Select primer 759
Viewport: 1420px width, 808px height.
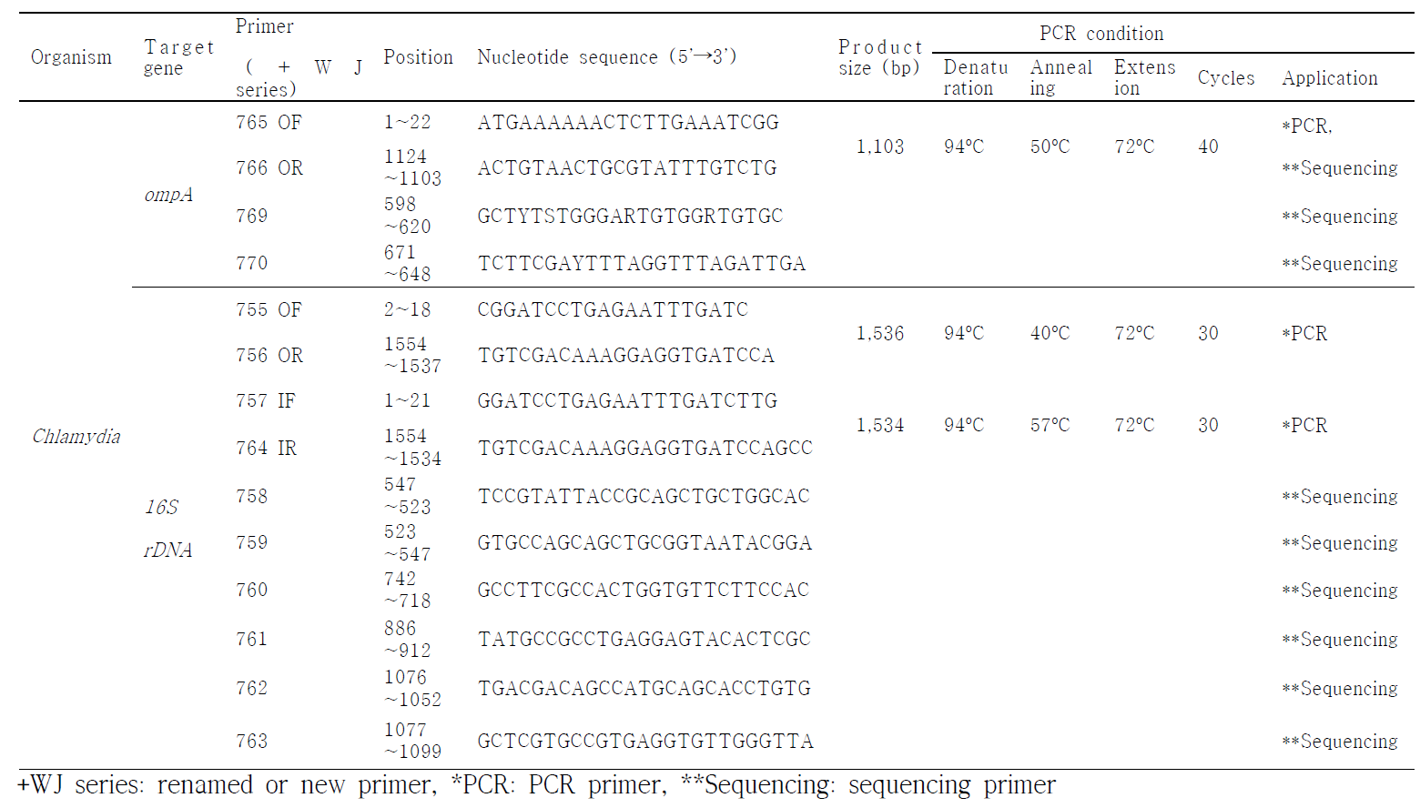point(251,543)
